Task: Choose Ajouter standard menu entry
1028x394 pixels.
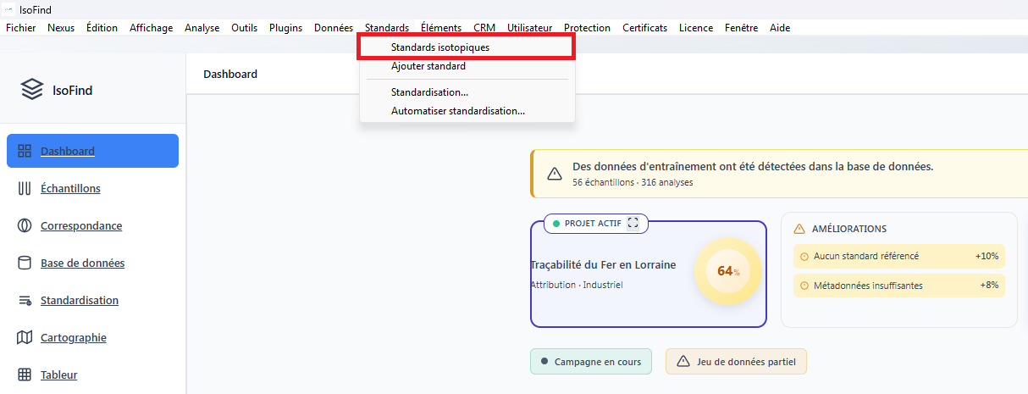Action: 467,66
